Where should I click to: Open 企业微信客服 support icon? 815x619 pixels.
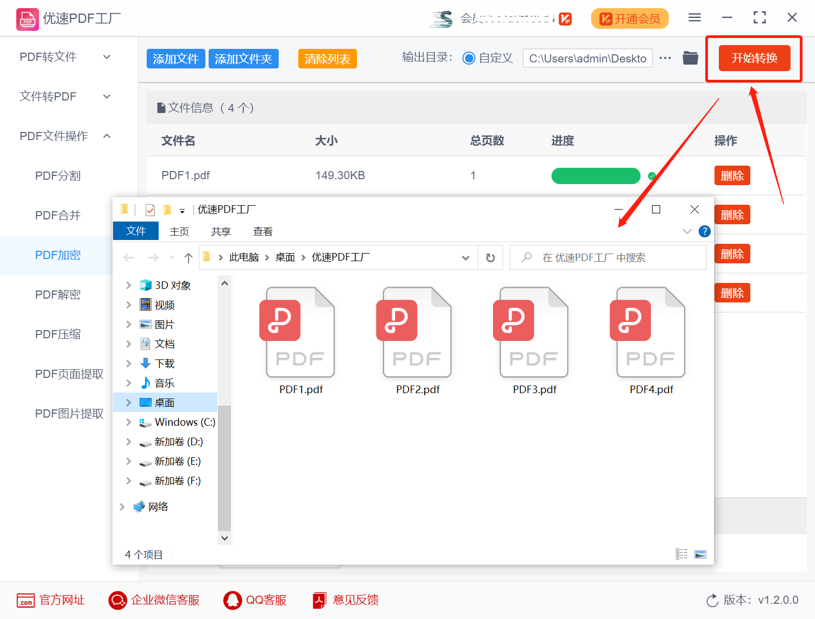(117, 600)
